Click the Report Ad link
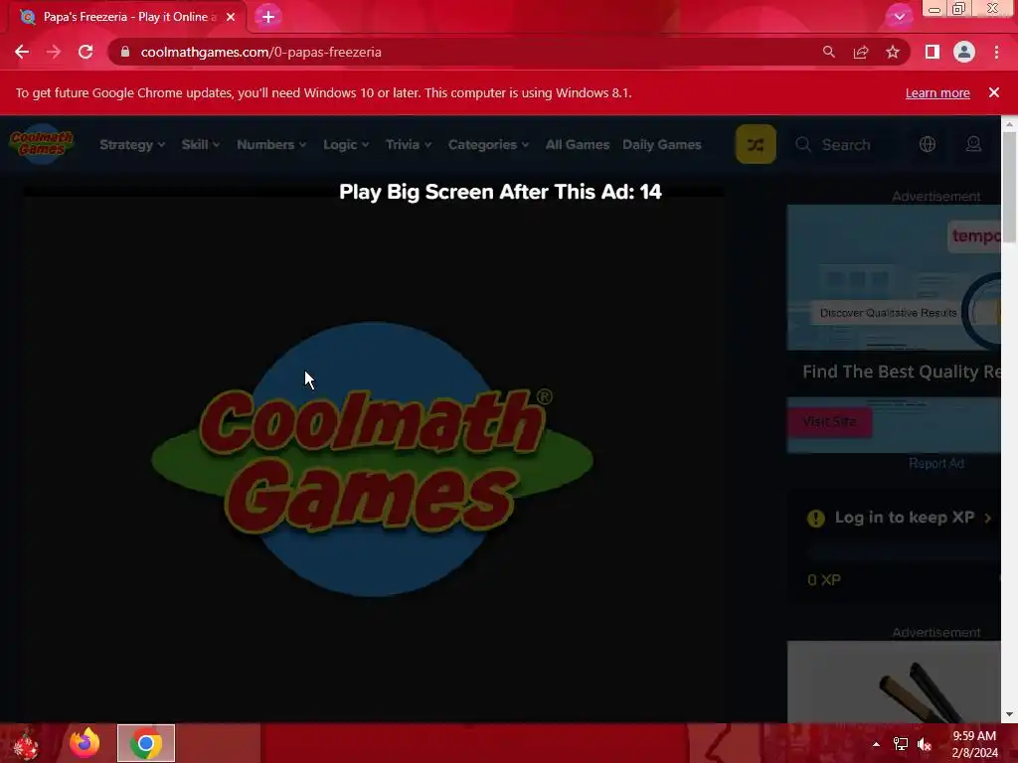The image size is (1018, 763). (936, 463)
